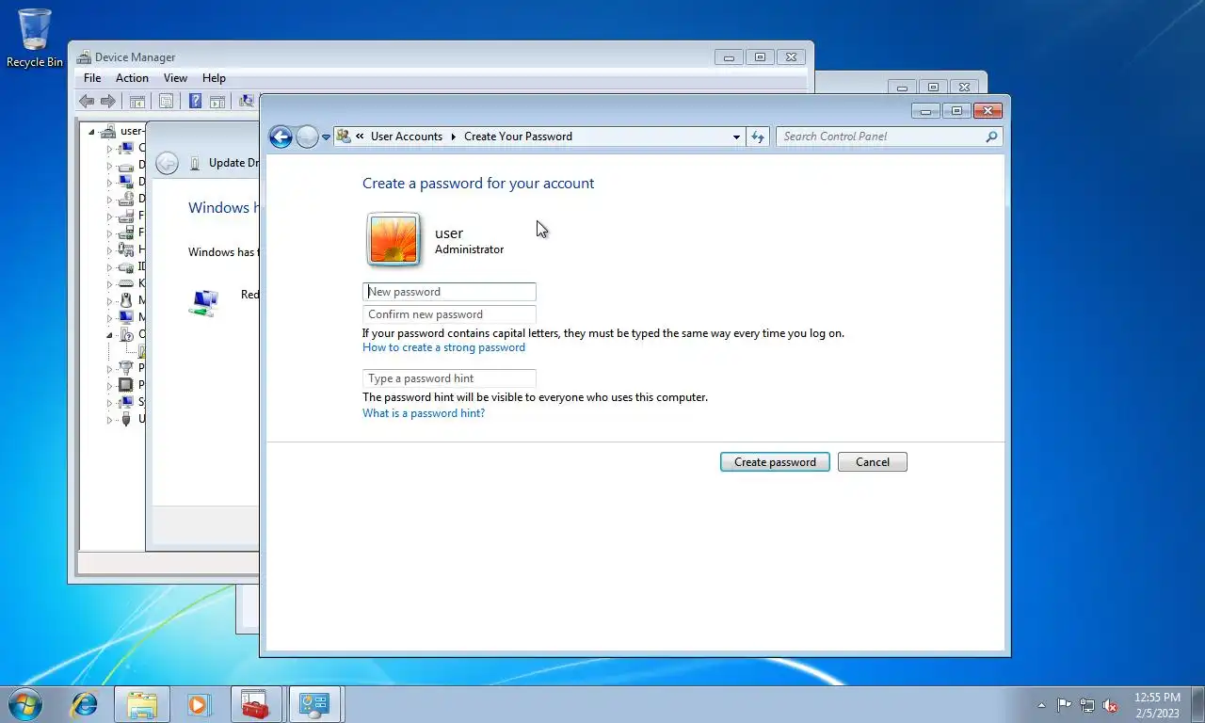Show hidden system tray icons

pos(1041,705)
